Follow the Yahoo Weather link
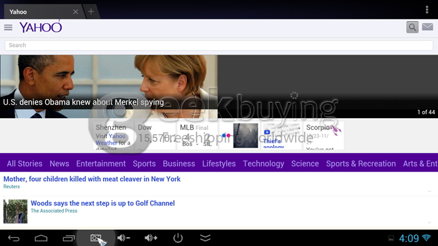 (x=111, y=139)
